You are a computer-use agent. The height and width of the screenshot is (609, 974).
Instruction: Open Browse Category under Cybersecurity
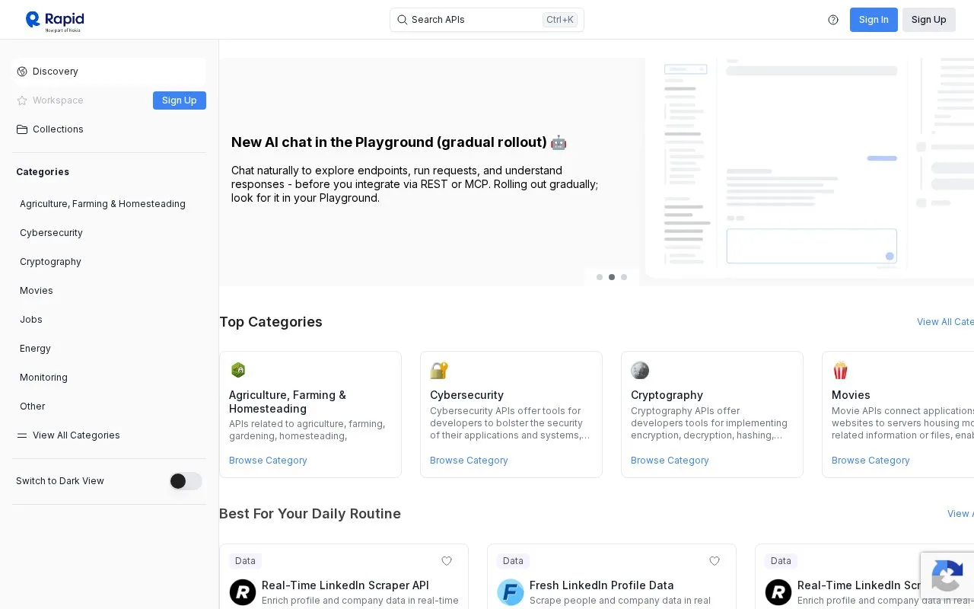pos(469,461)
